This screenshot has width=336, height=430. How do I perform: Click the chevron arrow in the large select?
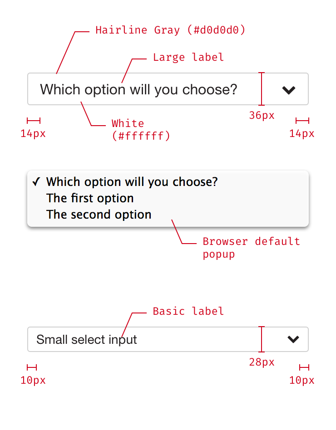[x=289, y=90]
